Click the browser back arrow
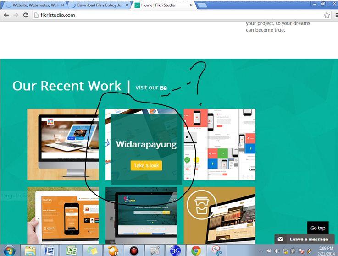Viewport: 338px width, 256px height. [6, 15]
